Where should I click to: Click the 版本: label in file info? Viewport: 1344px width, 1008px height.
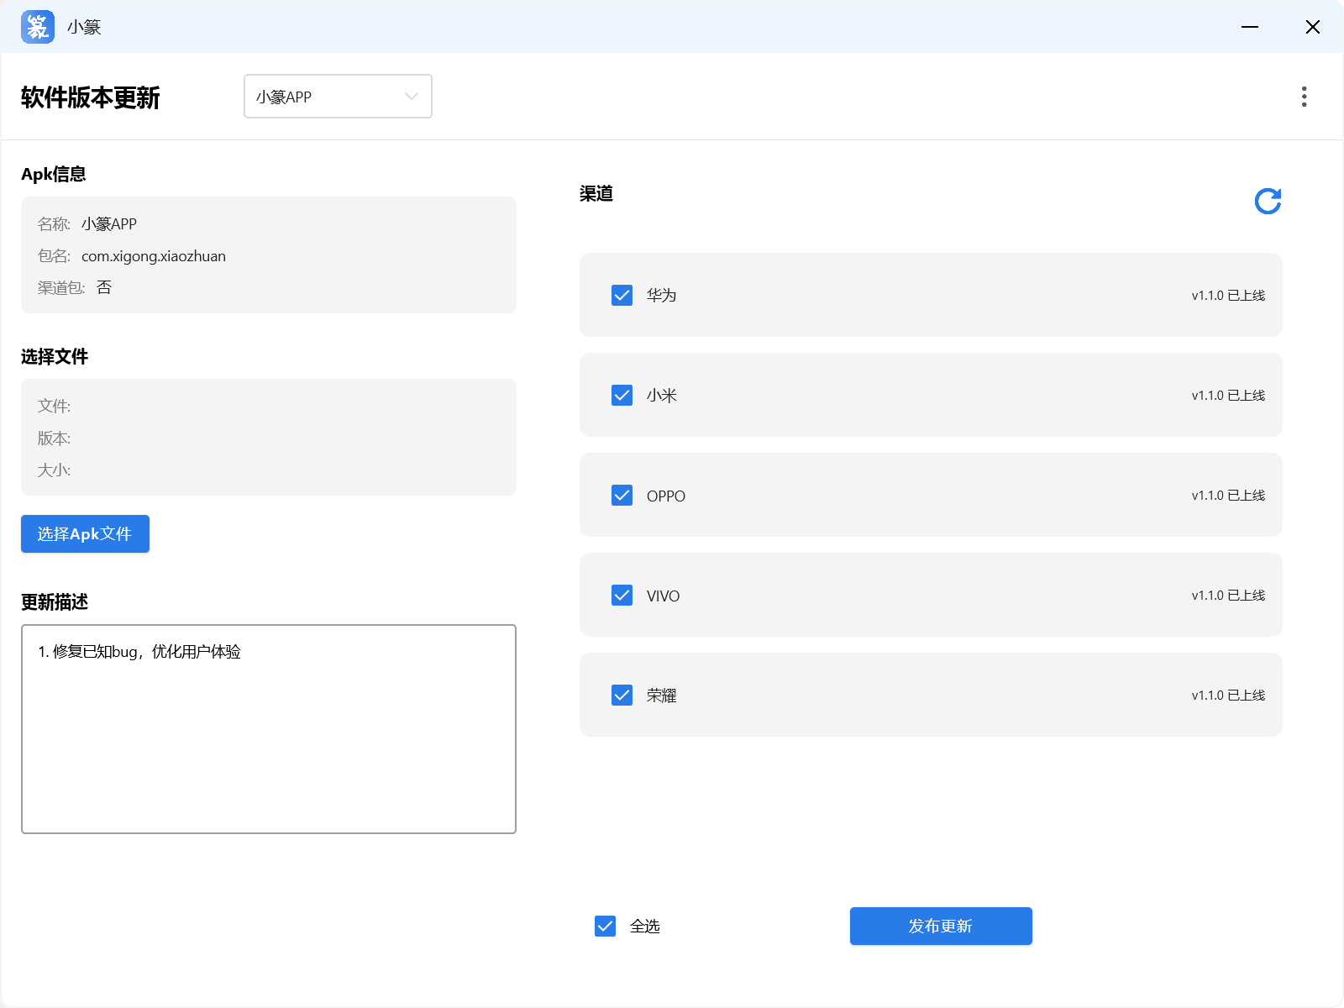[54, 438]
